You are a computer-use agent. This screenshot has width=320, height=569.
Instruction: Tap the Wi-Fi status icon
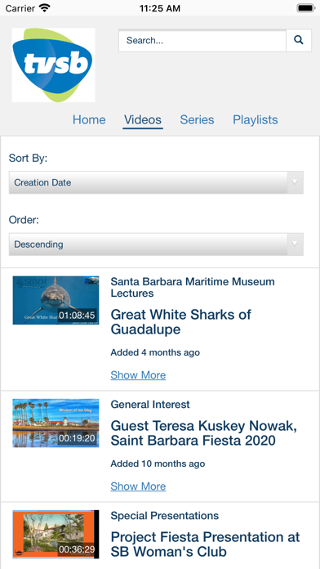45,8
